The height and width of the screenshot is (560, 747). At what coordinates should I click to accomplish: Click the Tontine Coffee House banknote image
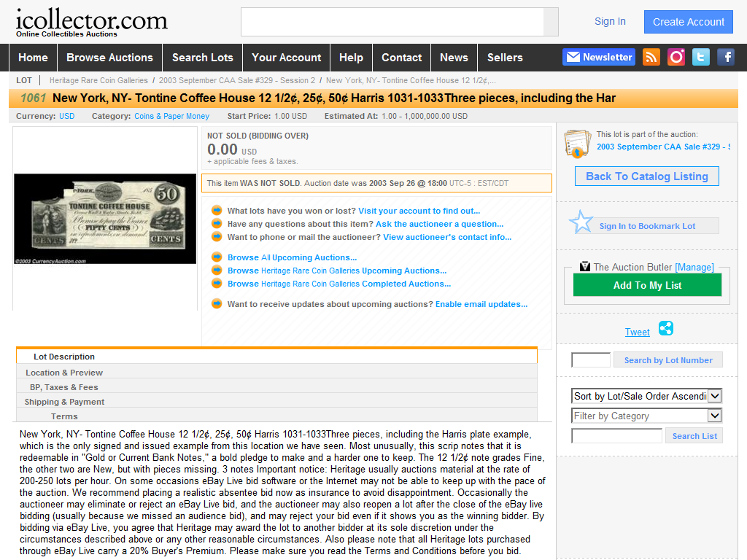pos(105,219)
